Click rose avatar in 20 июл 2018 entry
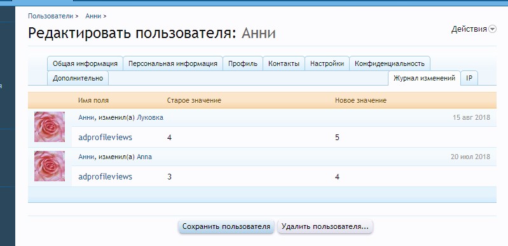Viewport: 508px width, 246px height. [x=50, y=166]
